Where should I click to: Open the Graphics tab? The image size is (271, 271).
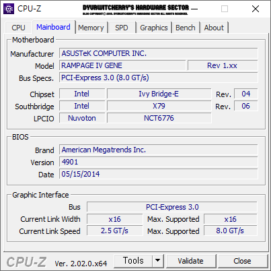[154, 28]
